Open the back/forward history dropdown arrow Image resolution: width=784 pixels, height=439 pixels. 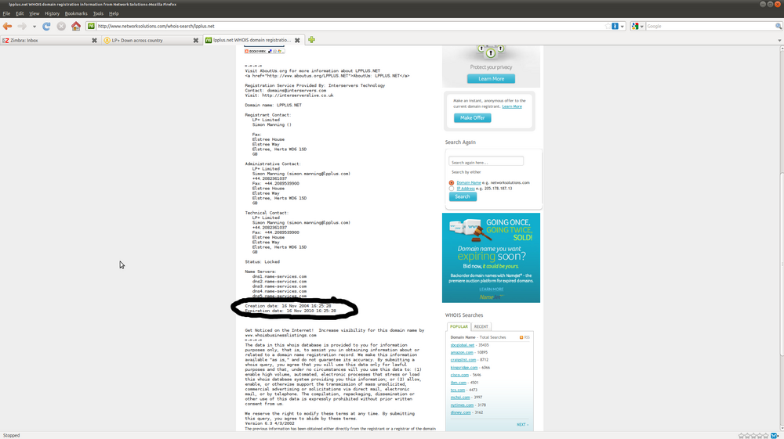pos(34,27)
